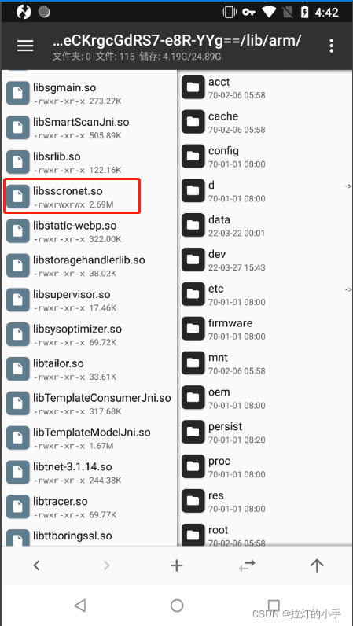Open the proc folder
353x626 pixels.
coord(265,466)
